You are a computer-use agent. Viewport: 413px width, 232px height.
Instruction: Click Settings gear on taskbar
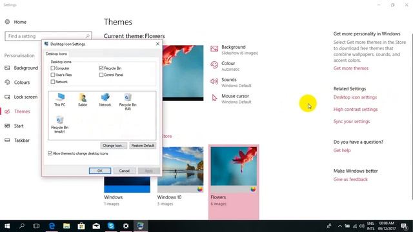point(126,226)
